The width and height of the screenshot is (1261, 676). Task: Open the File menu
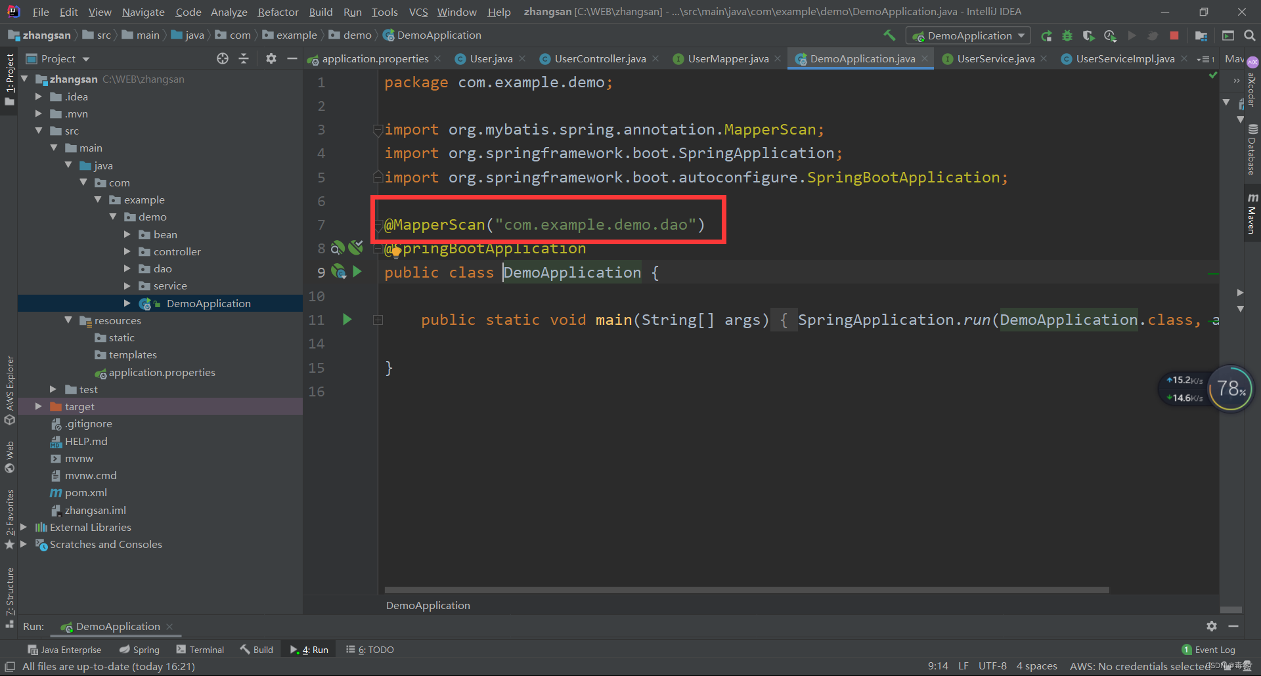pyautogui.click(x=41, y=12)
